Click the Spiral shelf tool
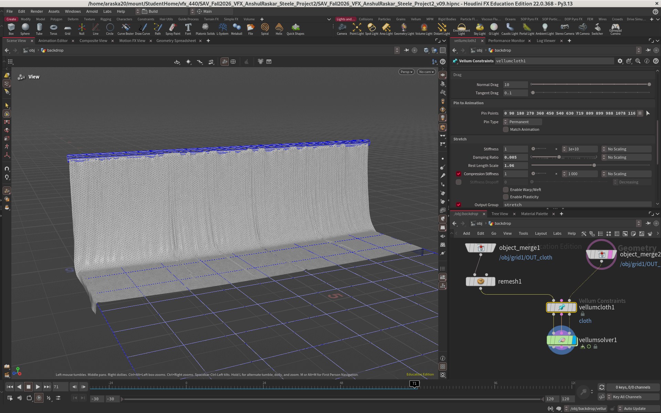Screen dimensions: 661x413 (265, 29)
